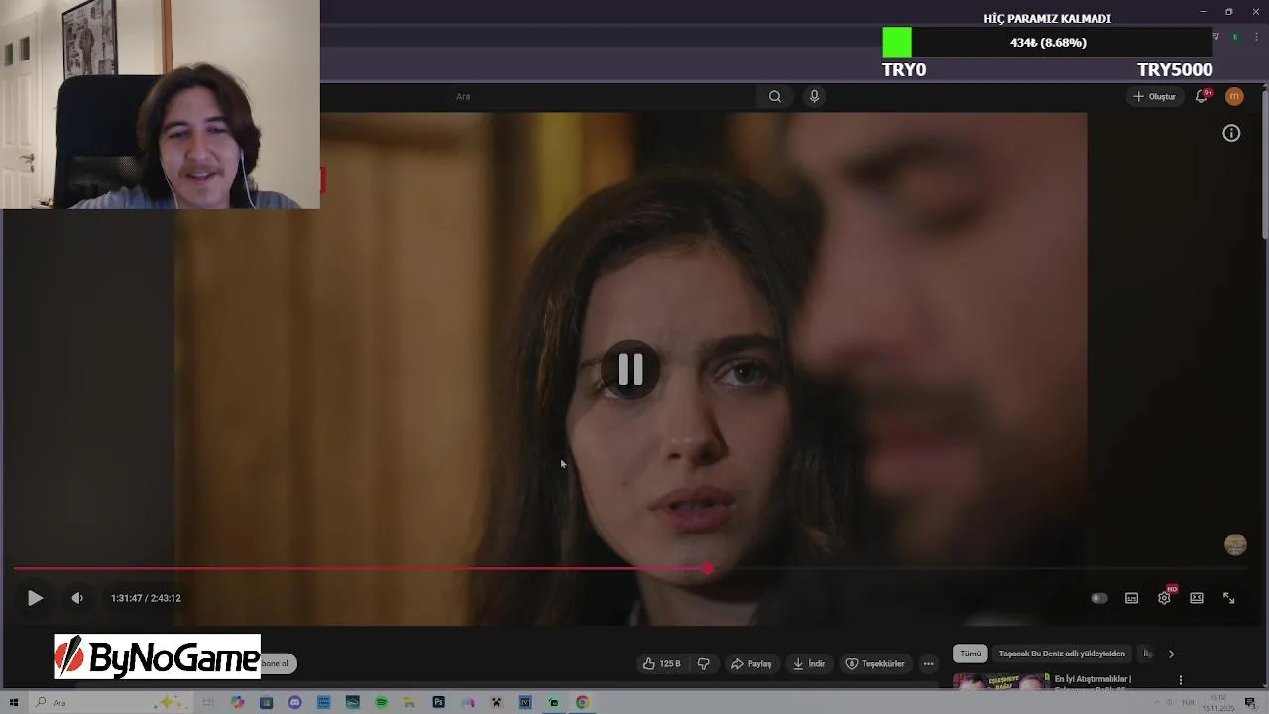Open Spotify from the taskbar
Image resolution: width=1269 pixels, height=714 pixels.
381,702
